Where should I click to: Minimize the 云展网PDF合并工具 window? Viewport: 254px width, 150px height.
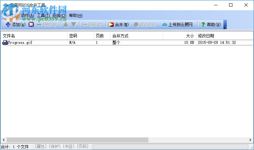tap(216, 5)
